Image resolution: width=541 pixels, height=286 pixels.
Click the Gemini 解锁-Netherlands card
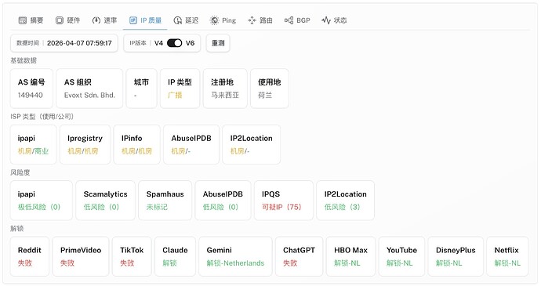click(235, 256)
